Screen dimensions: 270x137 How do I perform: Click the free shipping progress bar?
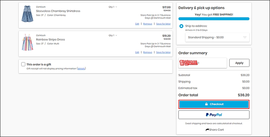tap(214, 19)
